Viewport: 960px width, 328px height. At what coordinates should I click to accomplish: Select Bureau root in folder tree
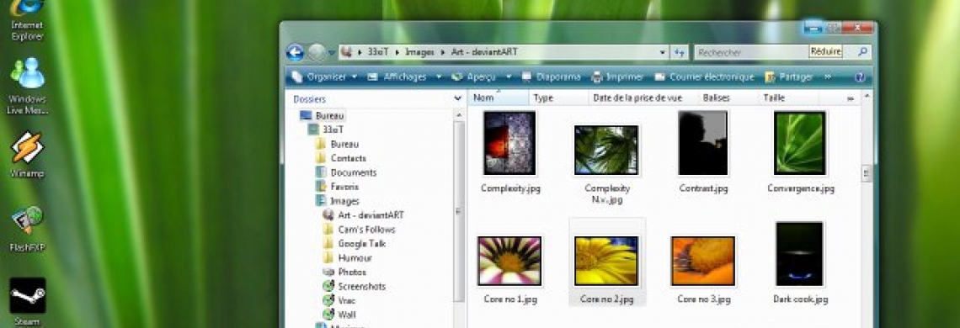(x=323, y=116)
